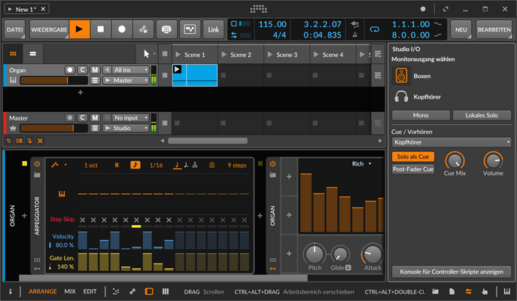Image resolution: width=517 pixels, height=301 pixels.
Task: Toggle Arpeggiator device power
Action: [37, 163]
